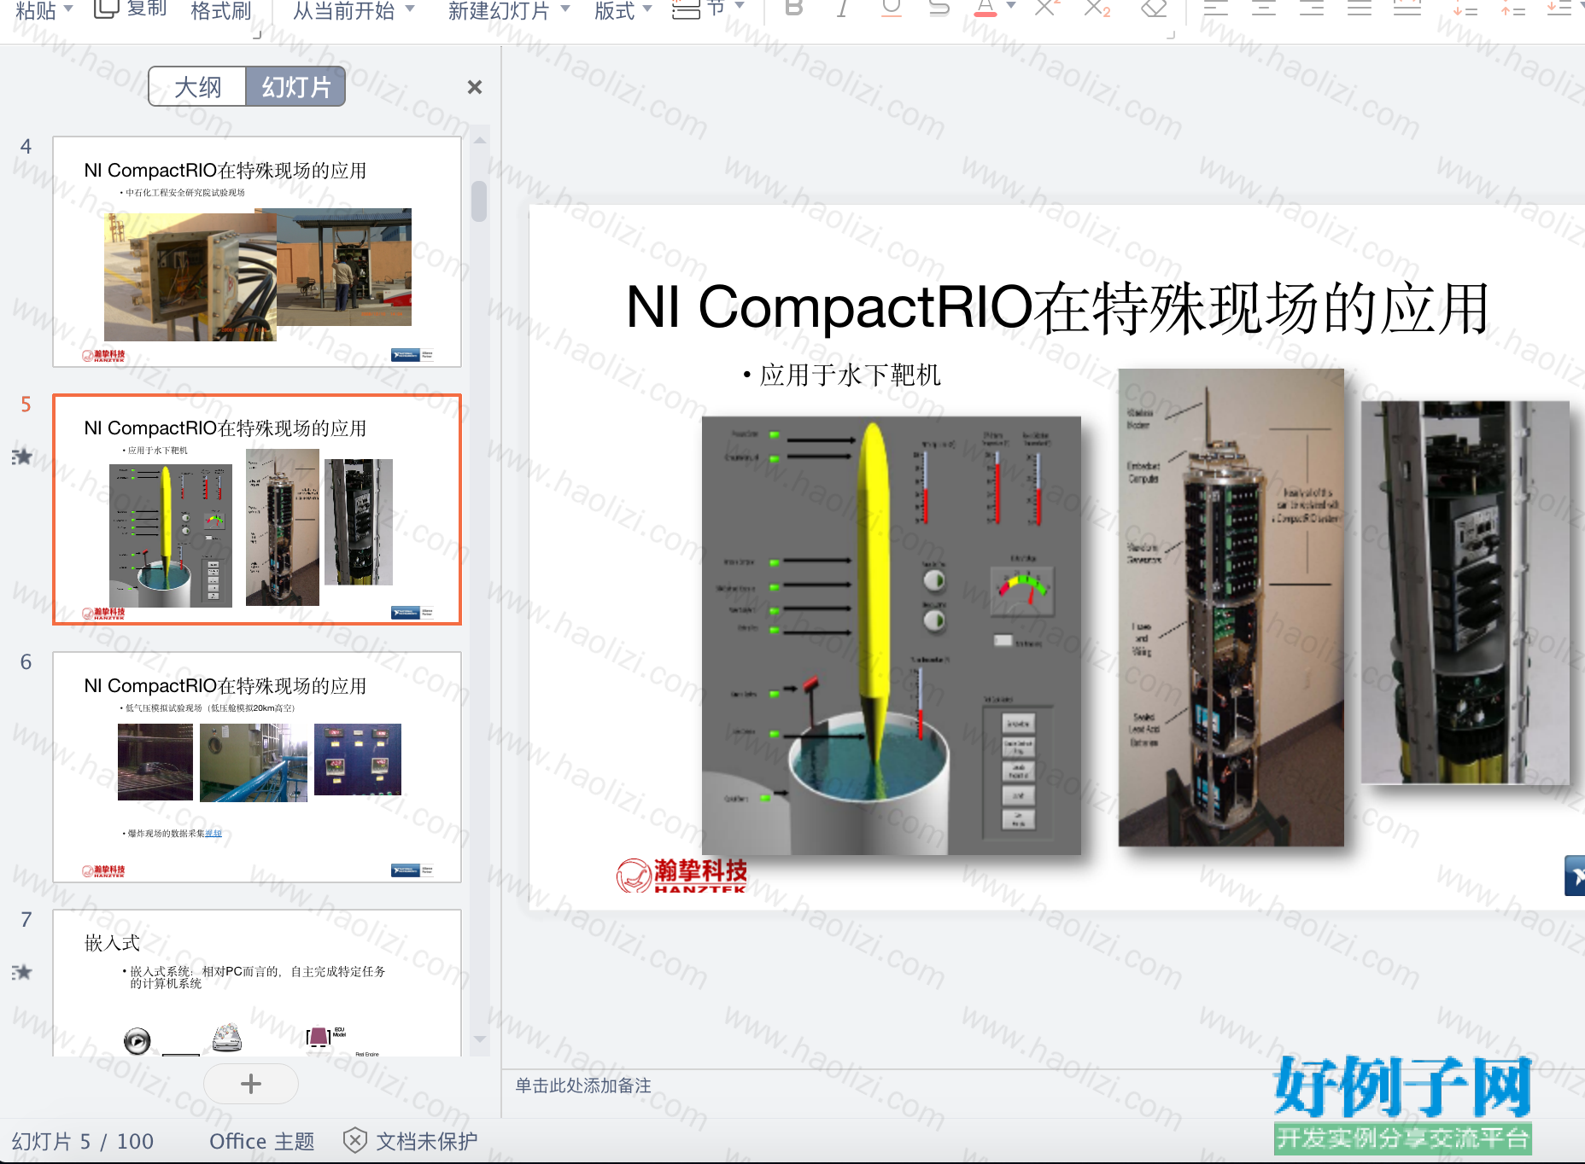1585x1164 pixels.
Task: Click the Section (节) icon
Action: (x=687, y=9)
